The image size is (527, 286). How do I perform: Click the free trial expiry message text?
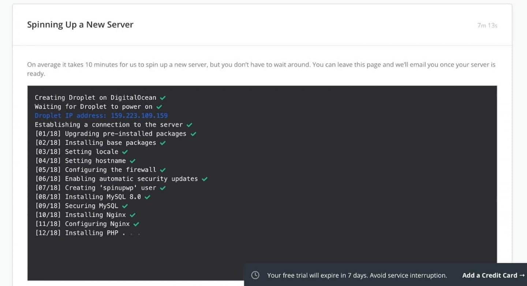coord(357,275)
